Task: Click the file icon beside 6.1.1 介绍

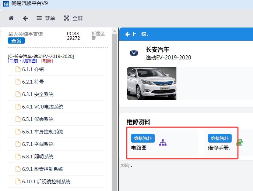Action: pyautogui.click(x=18, y=69)
